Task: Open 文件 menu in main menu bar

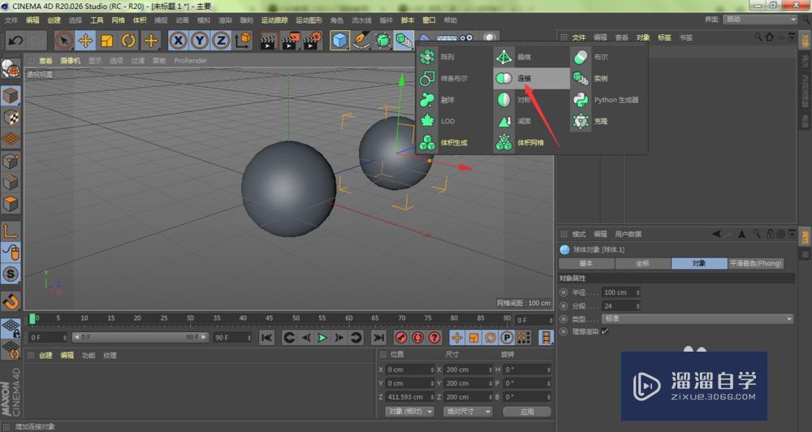Action: point(11,19)
